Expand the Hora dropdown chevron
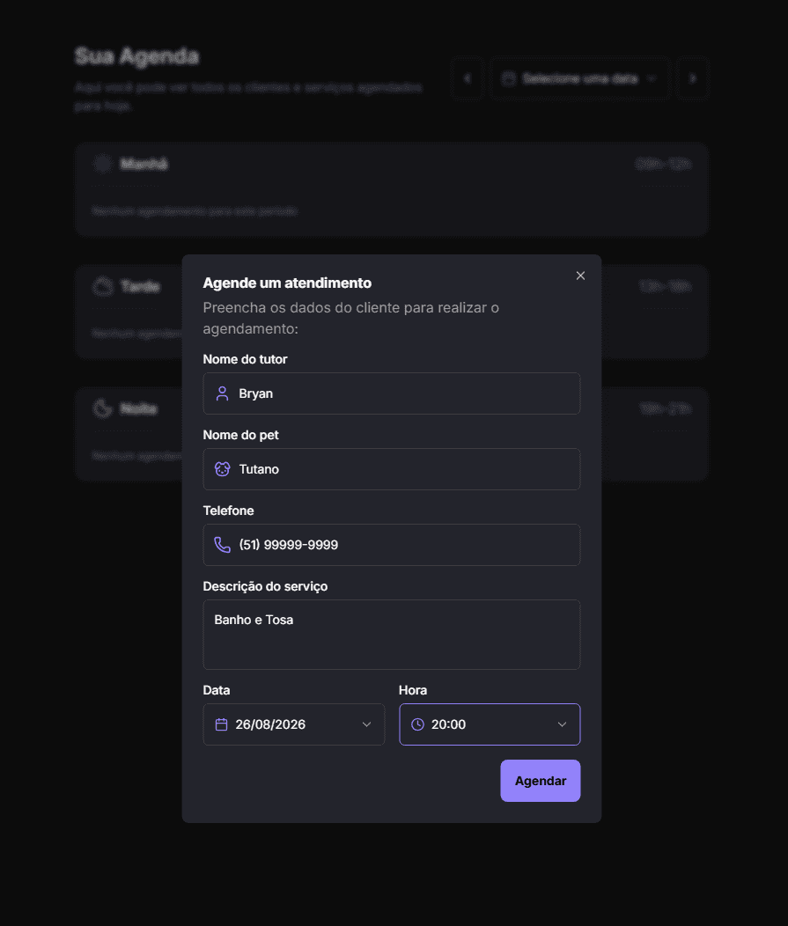 (x=563, y=724)
